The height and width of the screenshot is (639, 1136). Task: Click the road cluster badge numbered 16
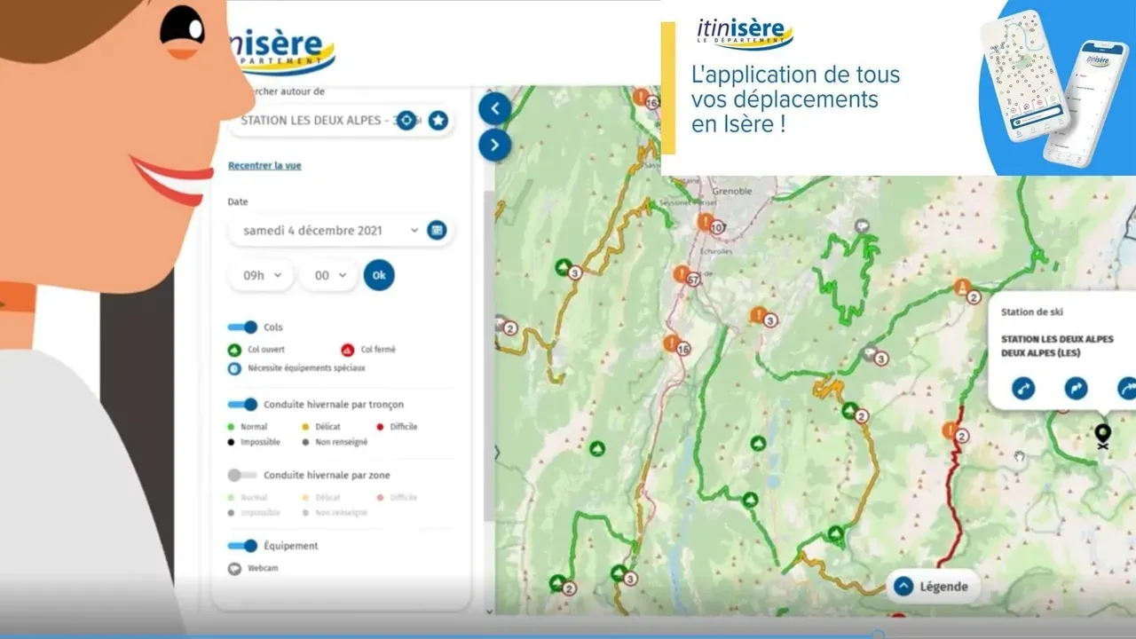(653, 103)
